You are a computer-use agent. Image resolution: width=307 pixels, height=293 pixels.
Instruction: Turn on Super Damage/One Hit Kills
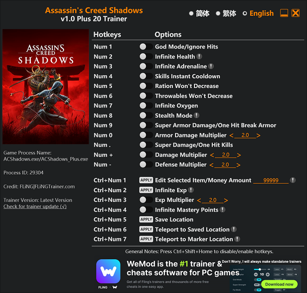click(x=143, y=145)
